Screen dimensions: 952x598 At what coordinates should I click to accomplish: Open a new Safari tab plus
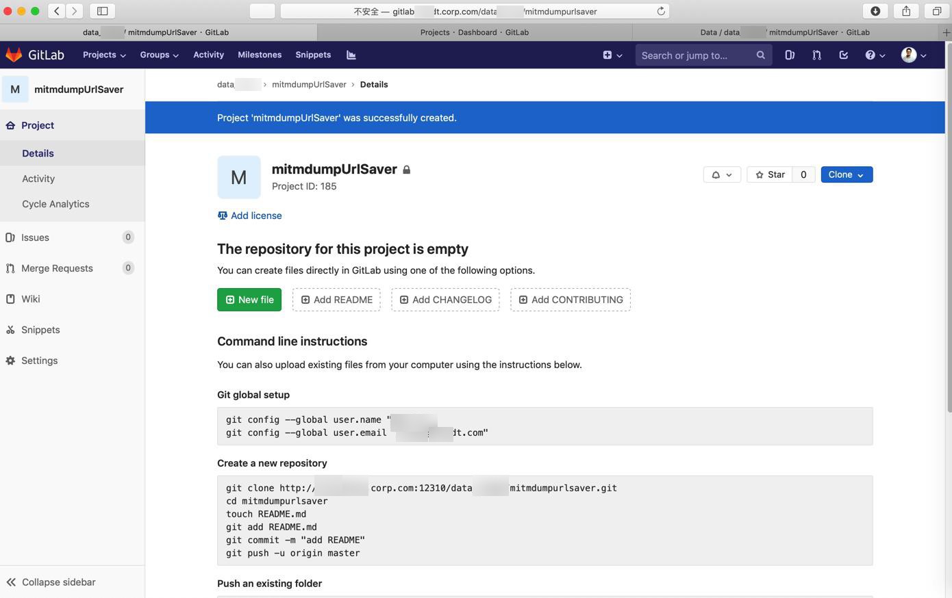pos(947,32)
